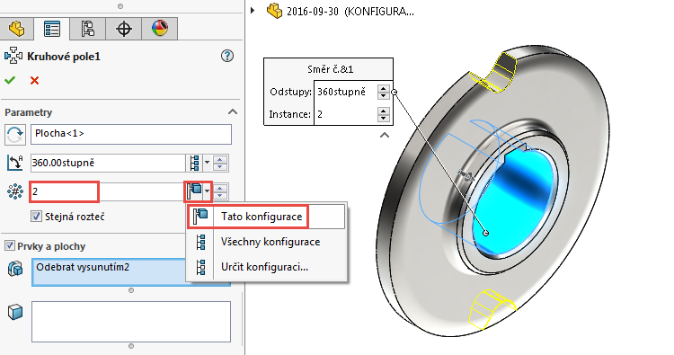Collapse the Směr č.&1 callout chevron

[x=385, y=135]
